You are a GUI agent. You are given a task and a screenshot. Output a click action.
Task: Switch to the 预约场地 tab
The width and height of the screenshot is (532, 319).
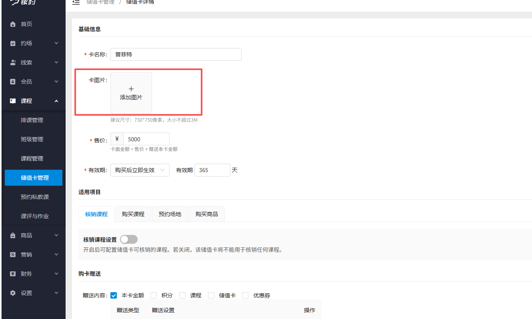pos(170,214)
